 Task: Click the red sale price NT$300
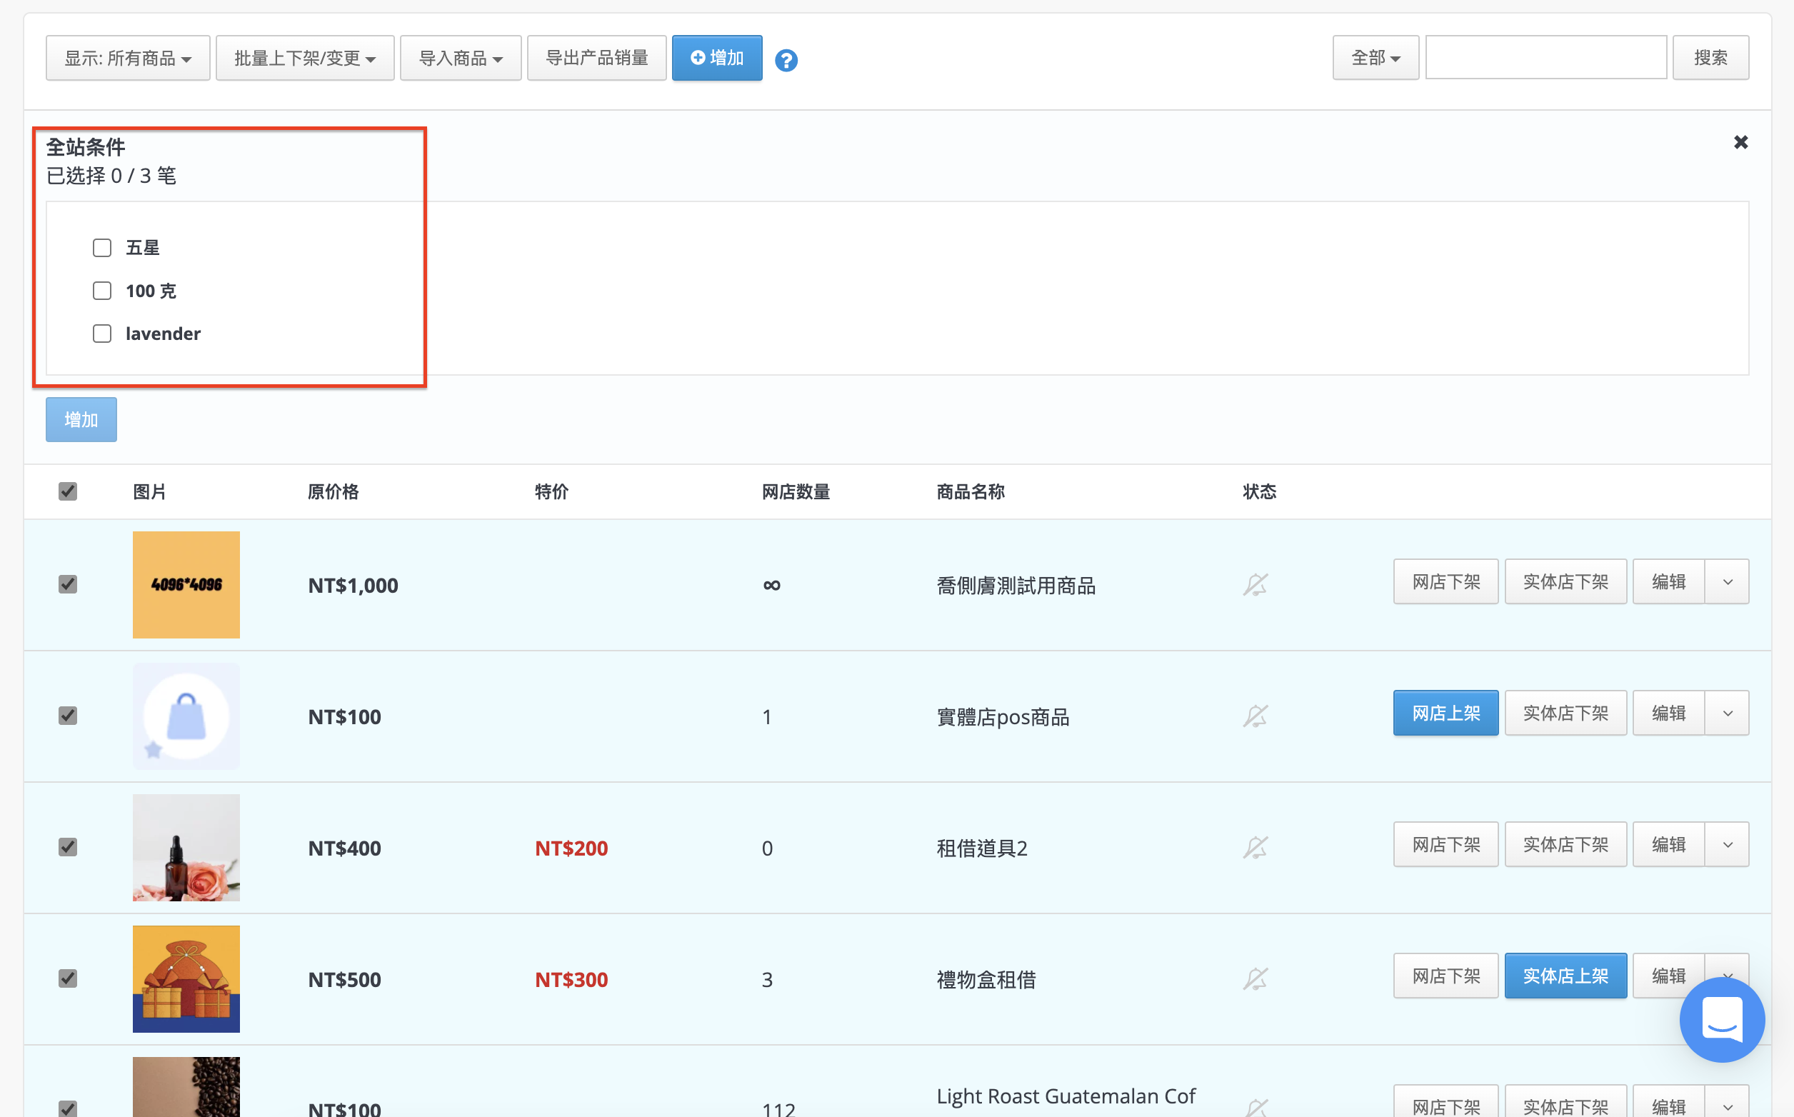click(x=571, y=980)
